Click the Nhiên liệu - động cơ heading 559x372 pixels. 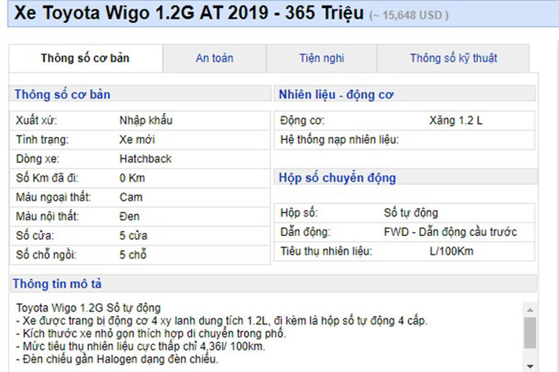tap(336, 94)
